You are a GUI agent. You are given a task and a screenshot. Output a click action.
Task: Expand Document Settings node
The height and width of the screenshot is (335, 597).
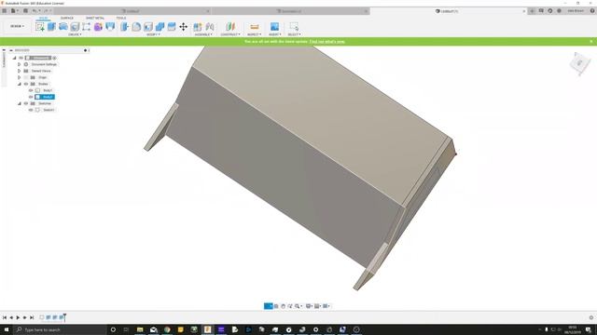pos(19,64)
